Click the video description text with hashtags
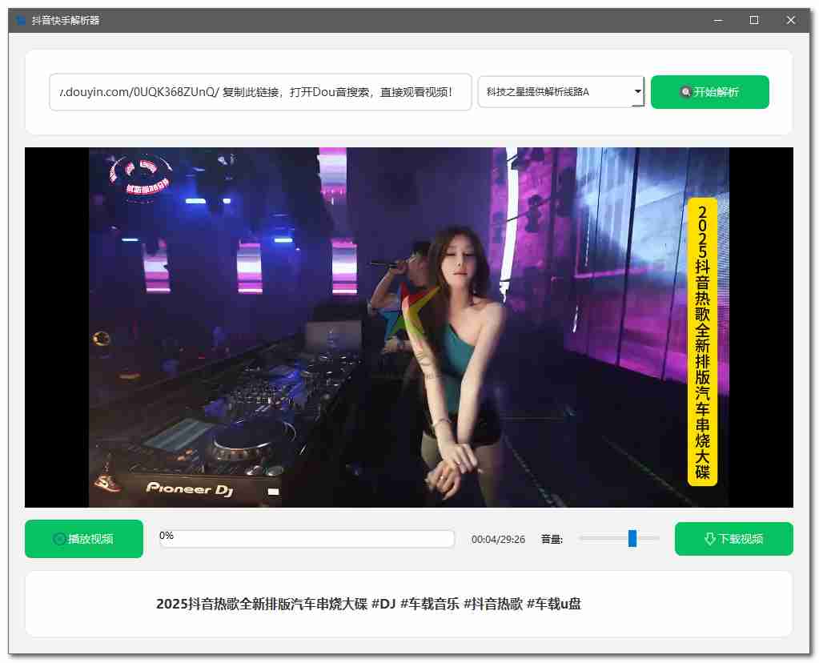The width and height of the screenshot is (819, 663). (368, 604)
